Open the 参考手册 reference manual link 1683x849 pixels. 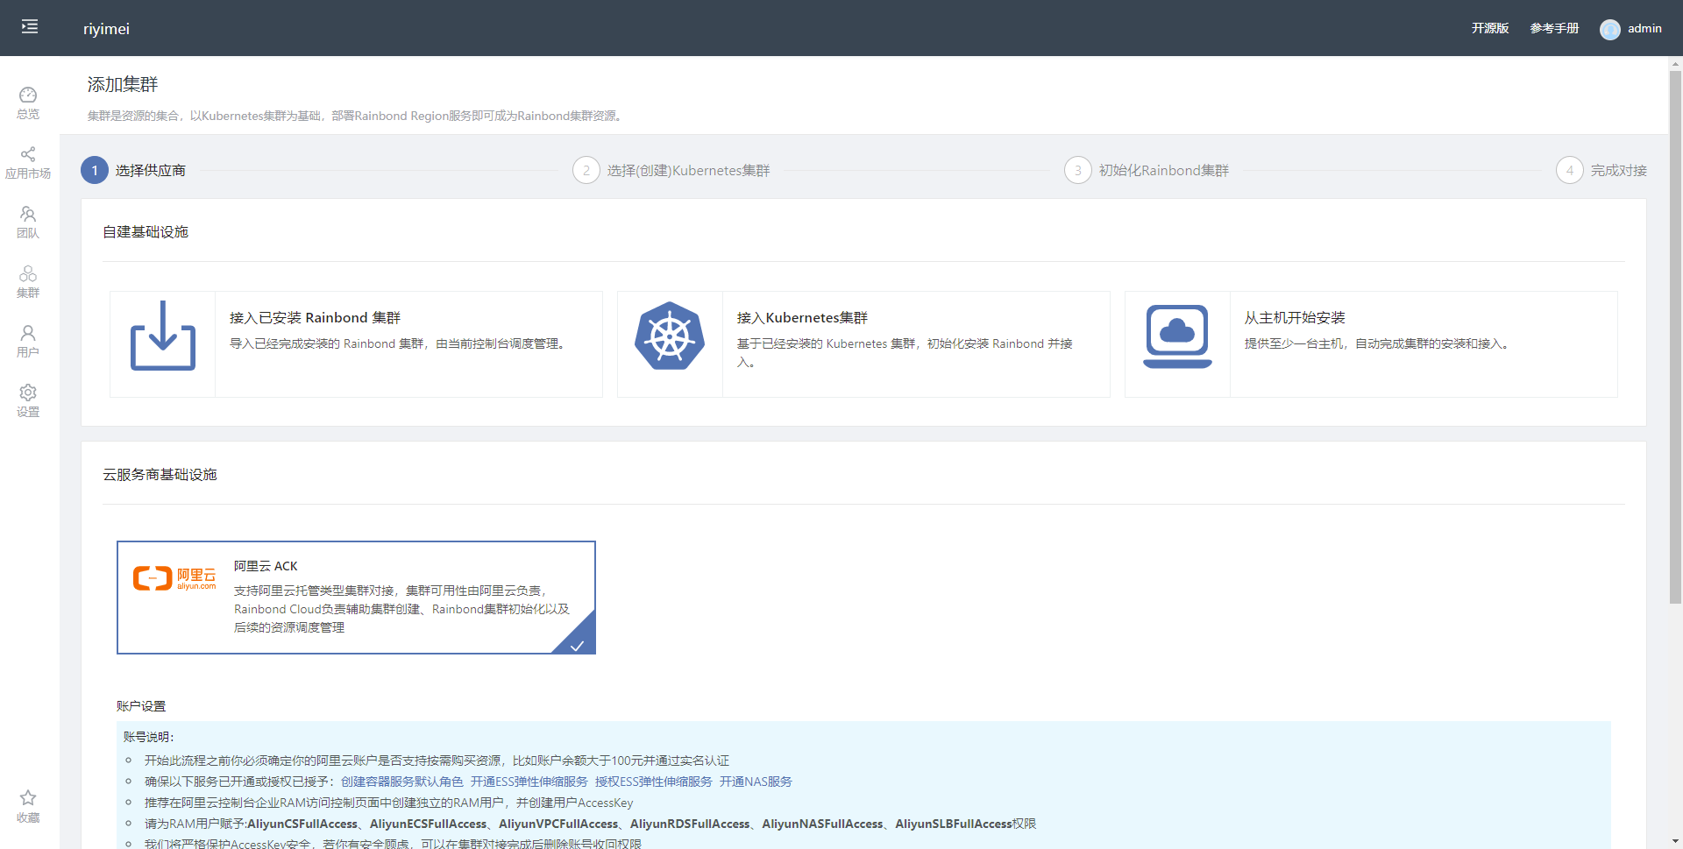coord(1554,28)
